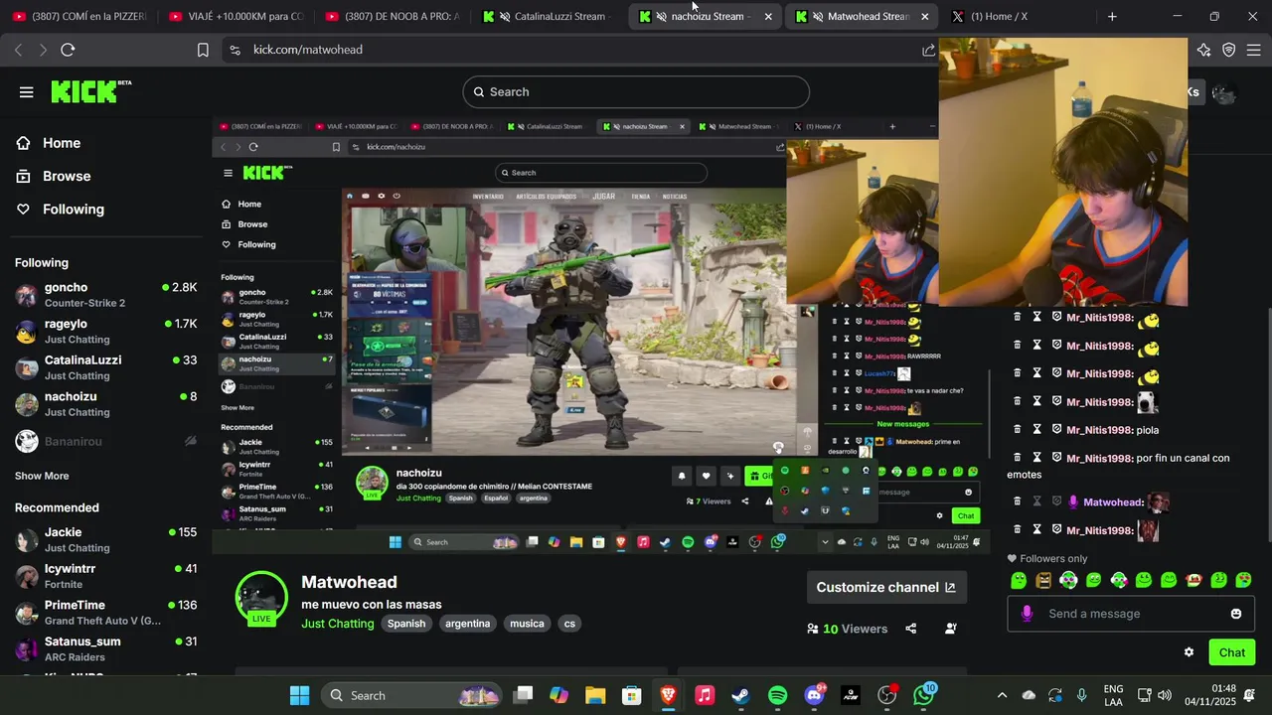Bookmark this page with the bookmark icon

click(x=203, y=50)
